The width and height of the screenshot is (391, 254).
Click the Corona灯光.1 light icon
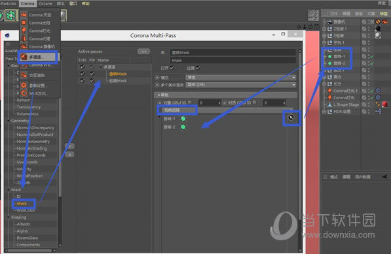coord(329,91)
